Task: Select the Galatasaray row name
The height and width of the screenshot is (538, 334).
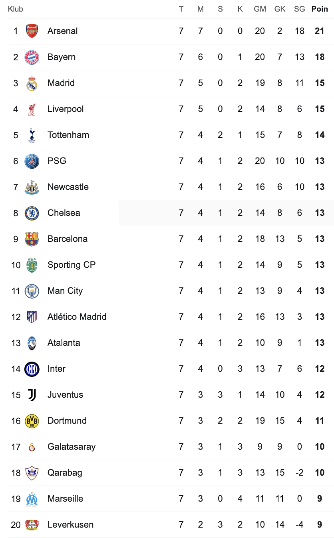Action: 72,447
